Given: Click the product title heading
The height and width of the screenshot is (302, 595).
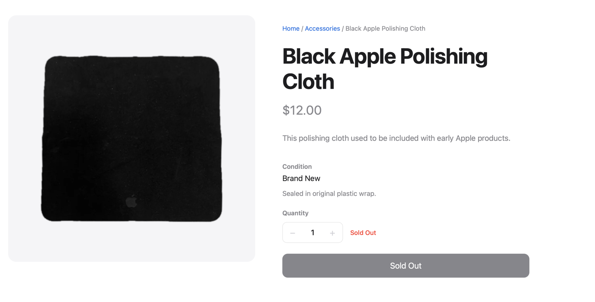Looking at the screenshot, I should [385, 56].
